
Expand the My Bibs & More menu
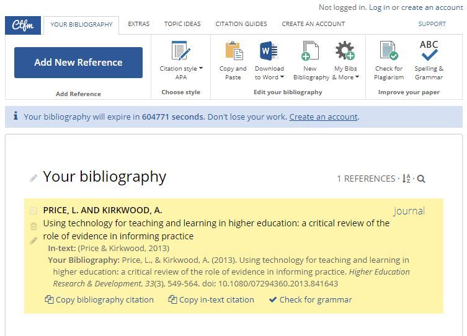[346, 73]
